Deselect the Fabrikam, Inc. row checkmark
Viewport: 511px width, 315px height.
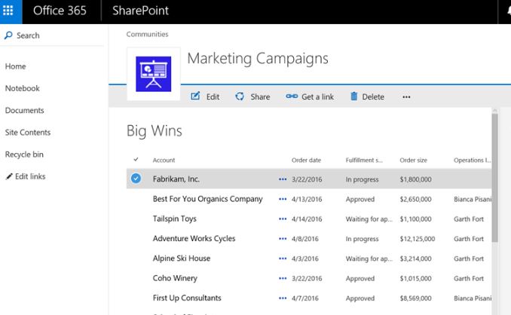click(136, 178)
